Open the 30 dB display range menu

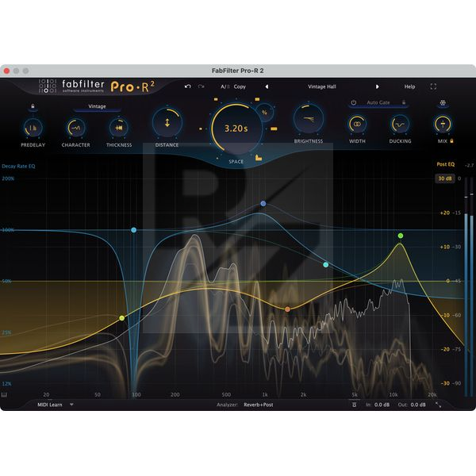point(445,178)
